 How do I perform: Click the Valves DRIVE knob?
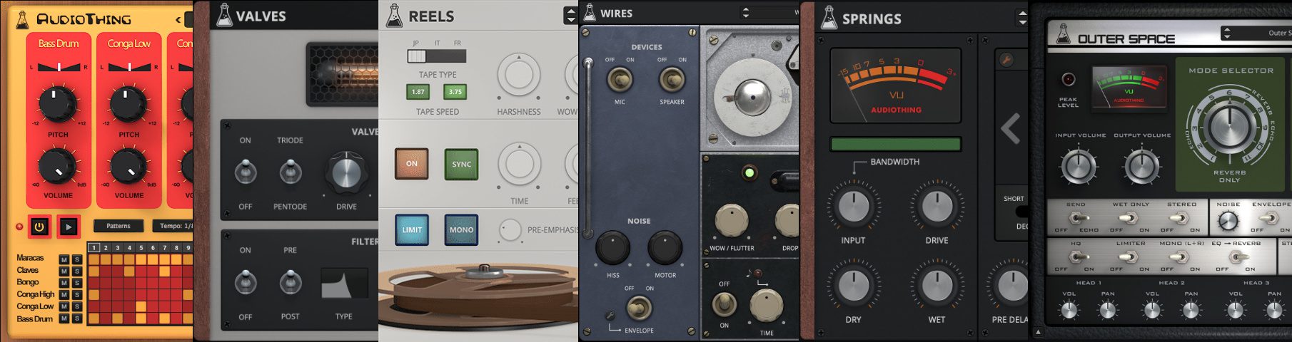coord(346,173)
